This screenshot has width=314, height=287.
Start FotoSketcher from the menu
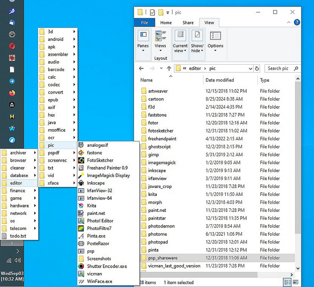[x=108, y=160]
